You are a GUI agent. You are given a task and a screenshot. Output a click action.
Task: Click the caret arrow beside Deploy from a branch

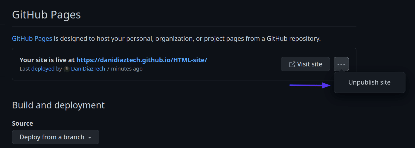click(90, 137)
